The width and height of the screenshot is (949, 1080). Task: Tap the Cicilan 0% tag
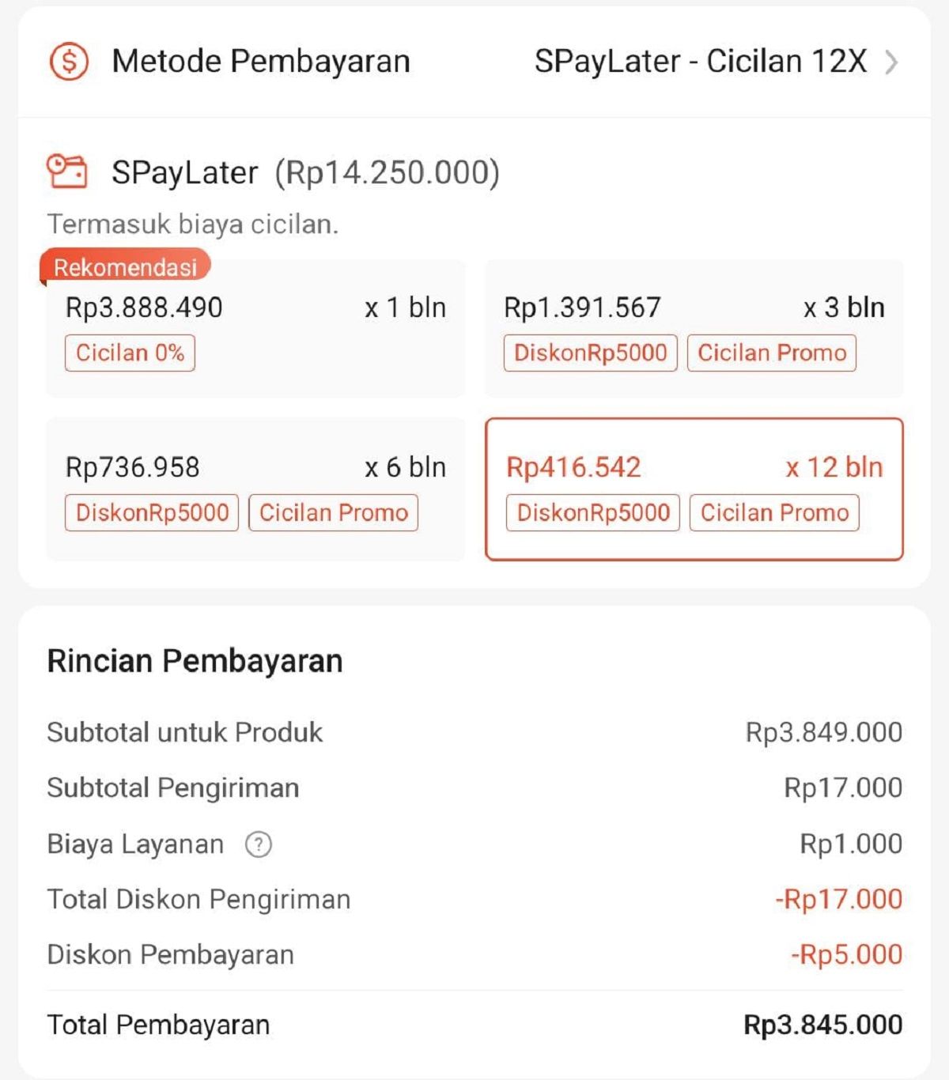[130, 353]
